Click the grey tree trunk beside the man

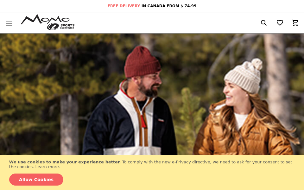pyautogui.click(x=69, y=124)
